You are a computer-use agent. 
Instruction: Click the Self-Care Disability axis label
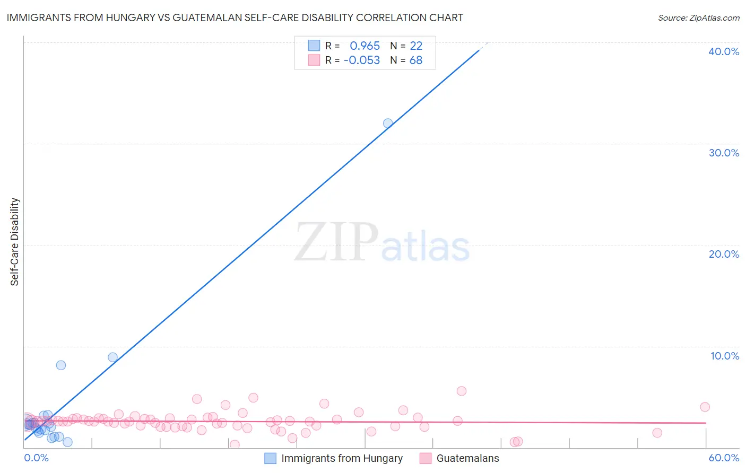(x=15, y=242)
